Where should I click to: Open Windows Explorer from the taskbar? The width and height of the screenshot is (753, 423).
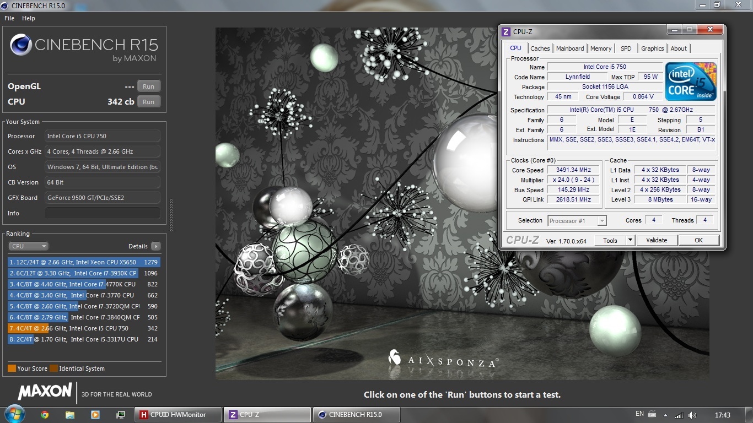click(x=70, y=415)
